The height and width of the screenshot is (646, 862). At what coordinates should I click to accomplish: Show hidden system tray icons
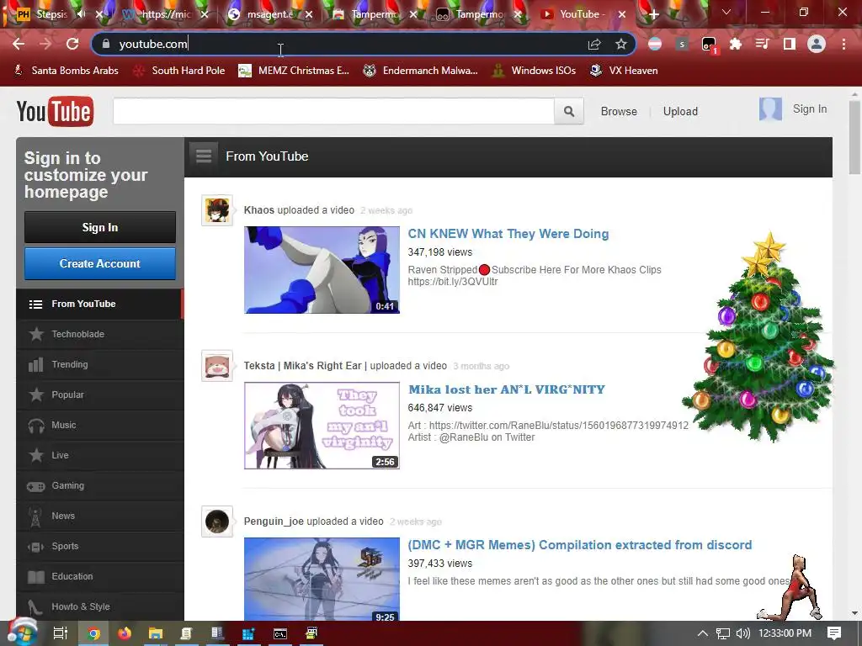click(x=703, y=633)
